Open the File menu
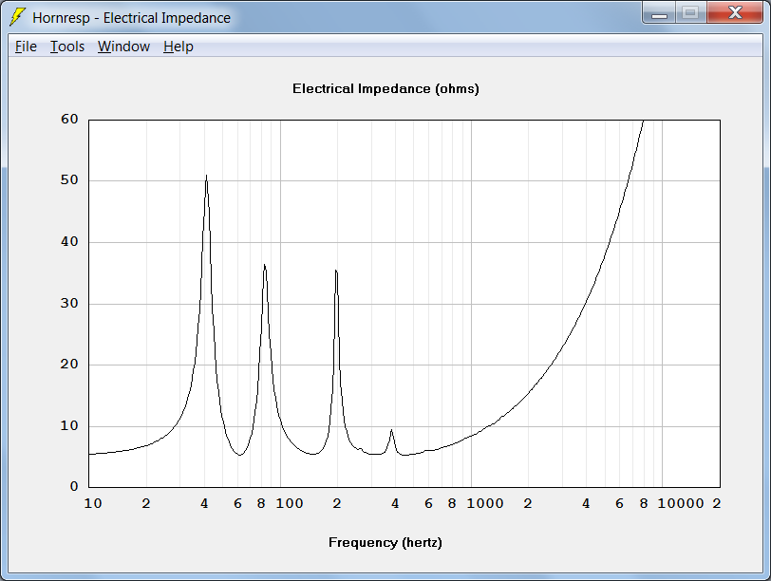This screenshot has width=771, height=581. click(26, 47)
